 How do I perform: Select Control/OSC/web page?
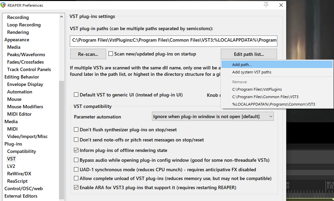coord(24,188)
